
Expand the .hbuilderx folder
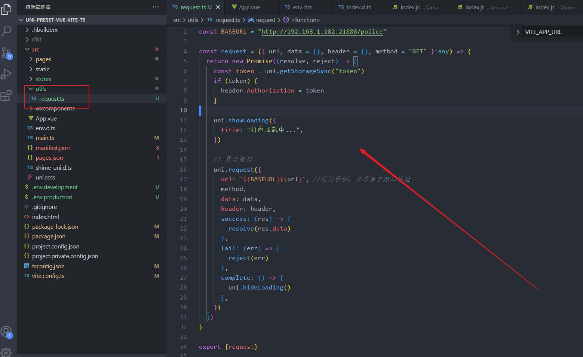(x=27, y=29)
